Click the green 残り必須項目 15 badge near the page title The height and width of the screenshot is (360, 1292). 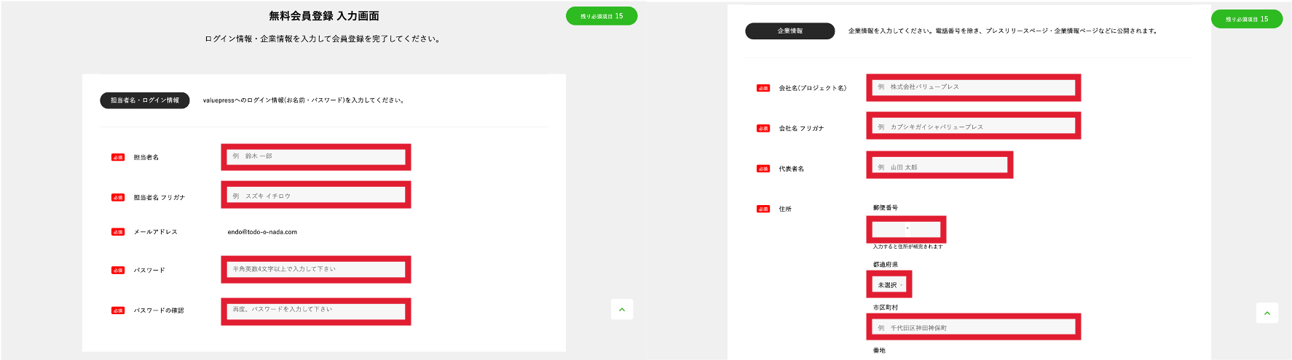[601, 16]
